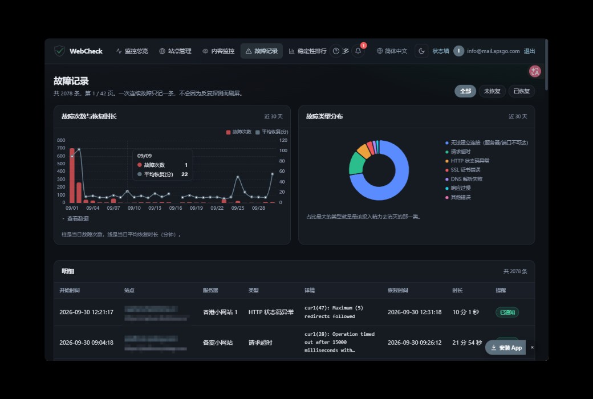
Task: Open the 简体中文 language selector
Action: (392, 51)
